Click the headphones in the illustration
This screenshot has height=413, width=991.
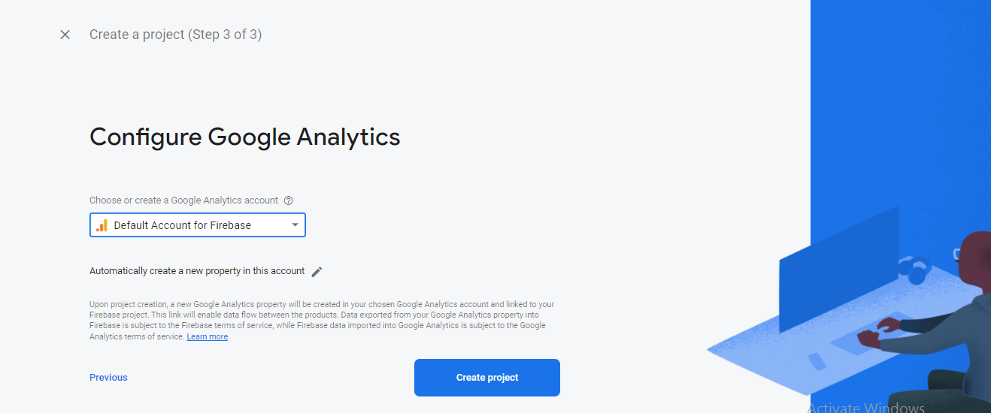point(914,269)
